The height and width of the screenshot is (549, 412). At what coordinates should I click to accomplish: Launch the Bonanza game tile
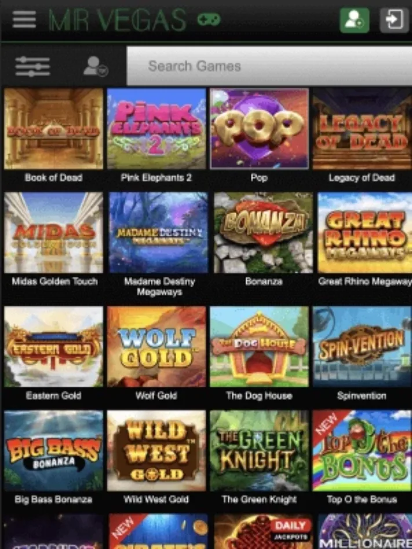click(264, 232)
